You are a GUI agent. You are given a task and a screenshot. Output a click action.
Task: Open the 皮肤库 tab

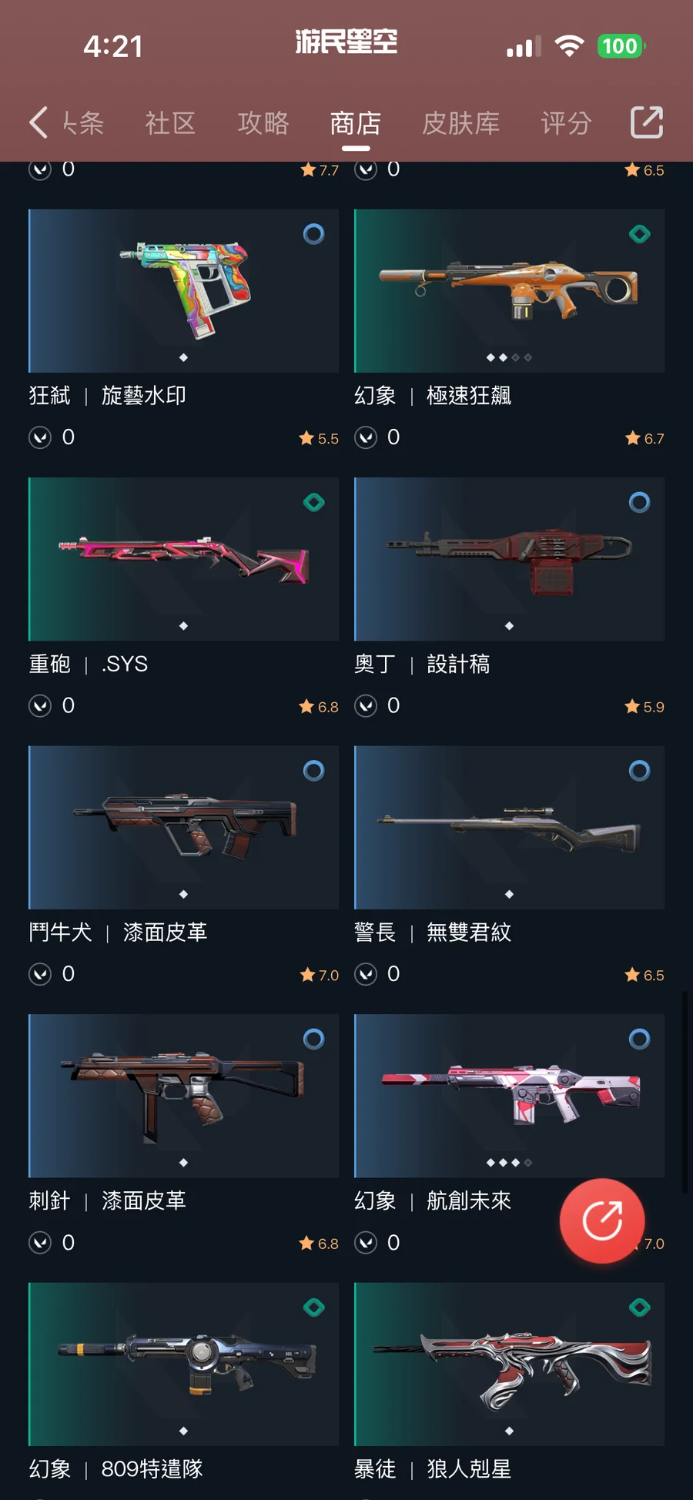point(460,123)
